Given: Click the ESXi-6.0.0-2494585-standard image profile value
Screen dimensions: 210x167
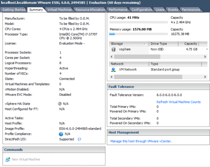Looking at the screenshot, I should 80,129.
